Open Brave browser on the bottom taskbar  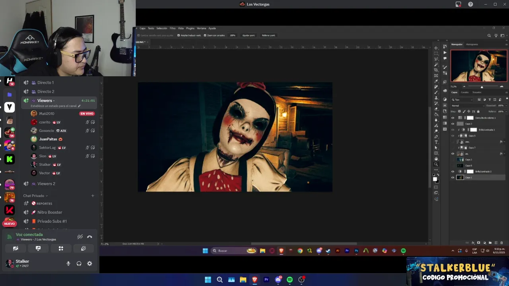(x=254, y=280)
